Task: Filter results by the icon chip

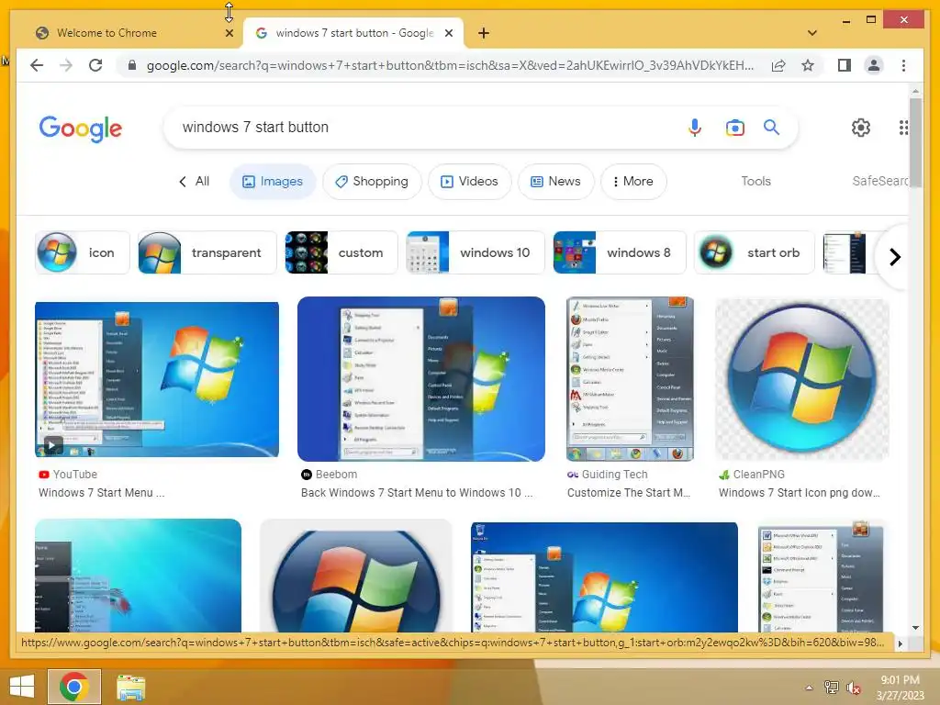Action: click(82, 252)
